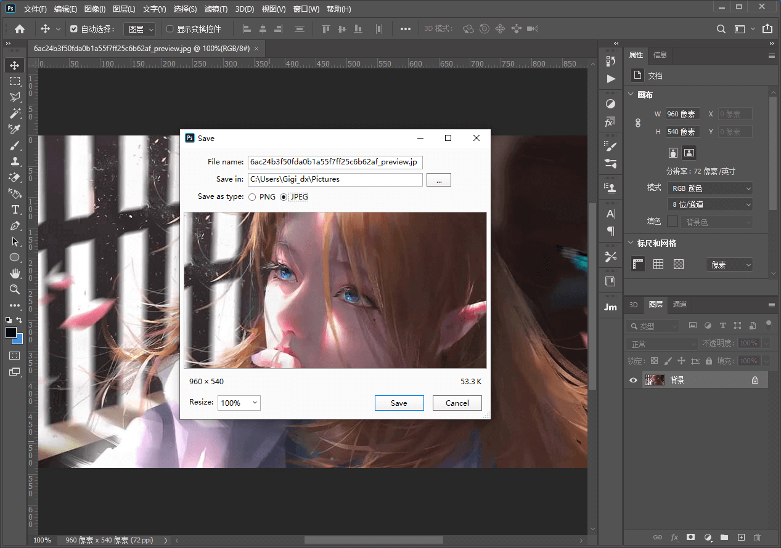Viewport: 781px width, 548px height.
Task: Click the Save button in dialog
Action: click(399, 403)
